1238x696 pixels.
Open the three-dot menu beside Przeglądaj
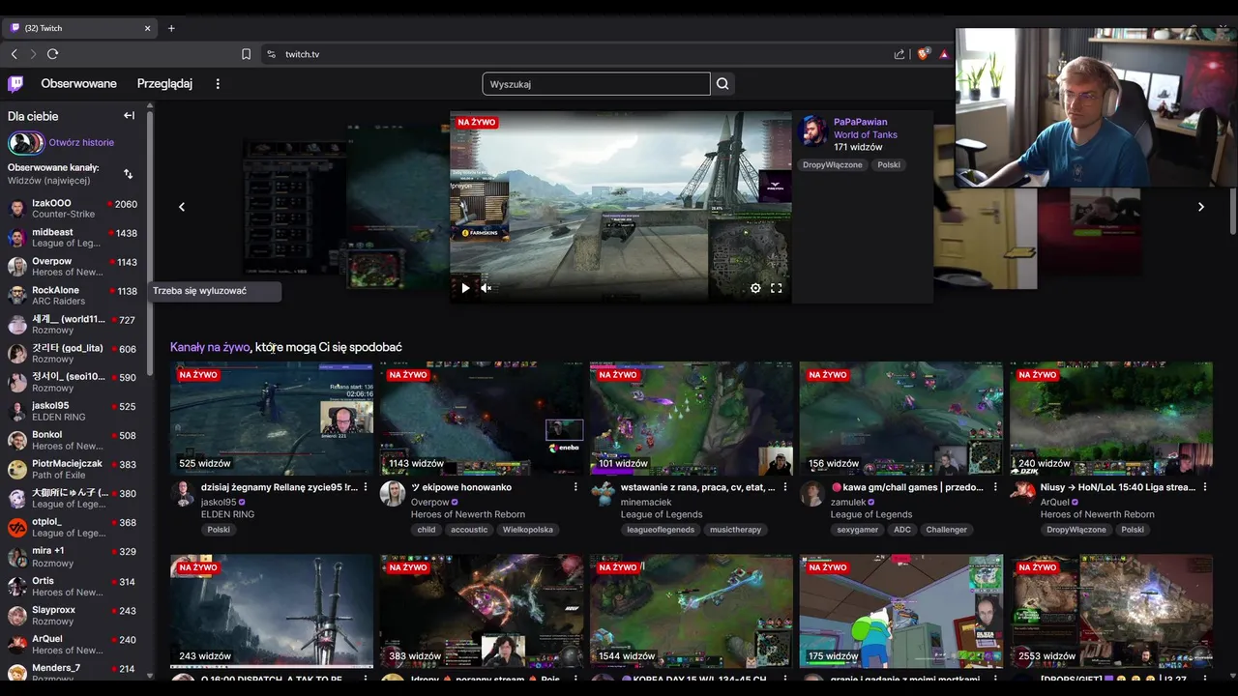click(x=218, y=84)
